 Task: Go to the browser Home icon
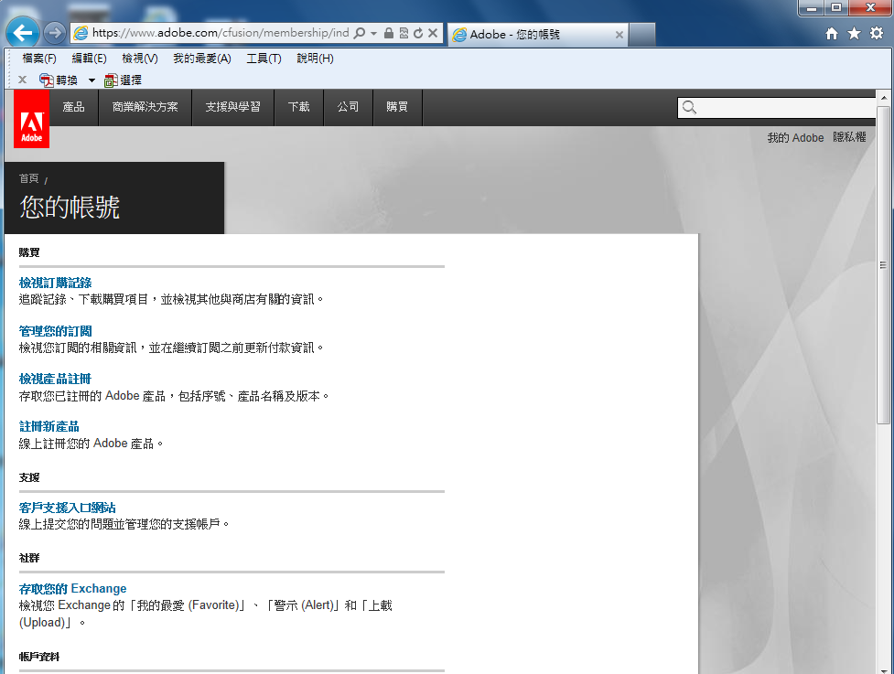[832, 34]
